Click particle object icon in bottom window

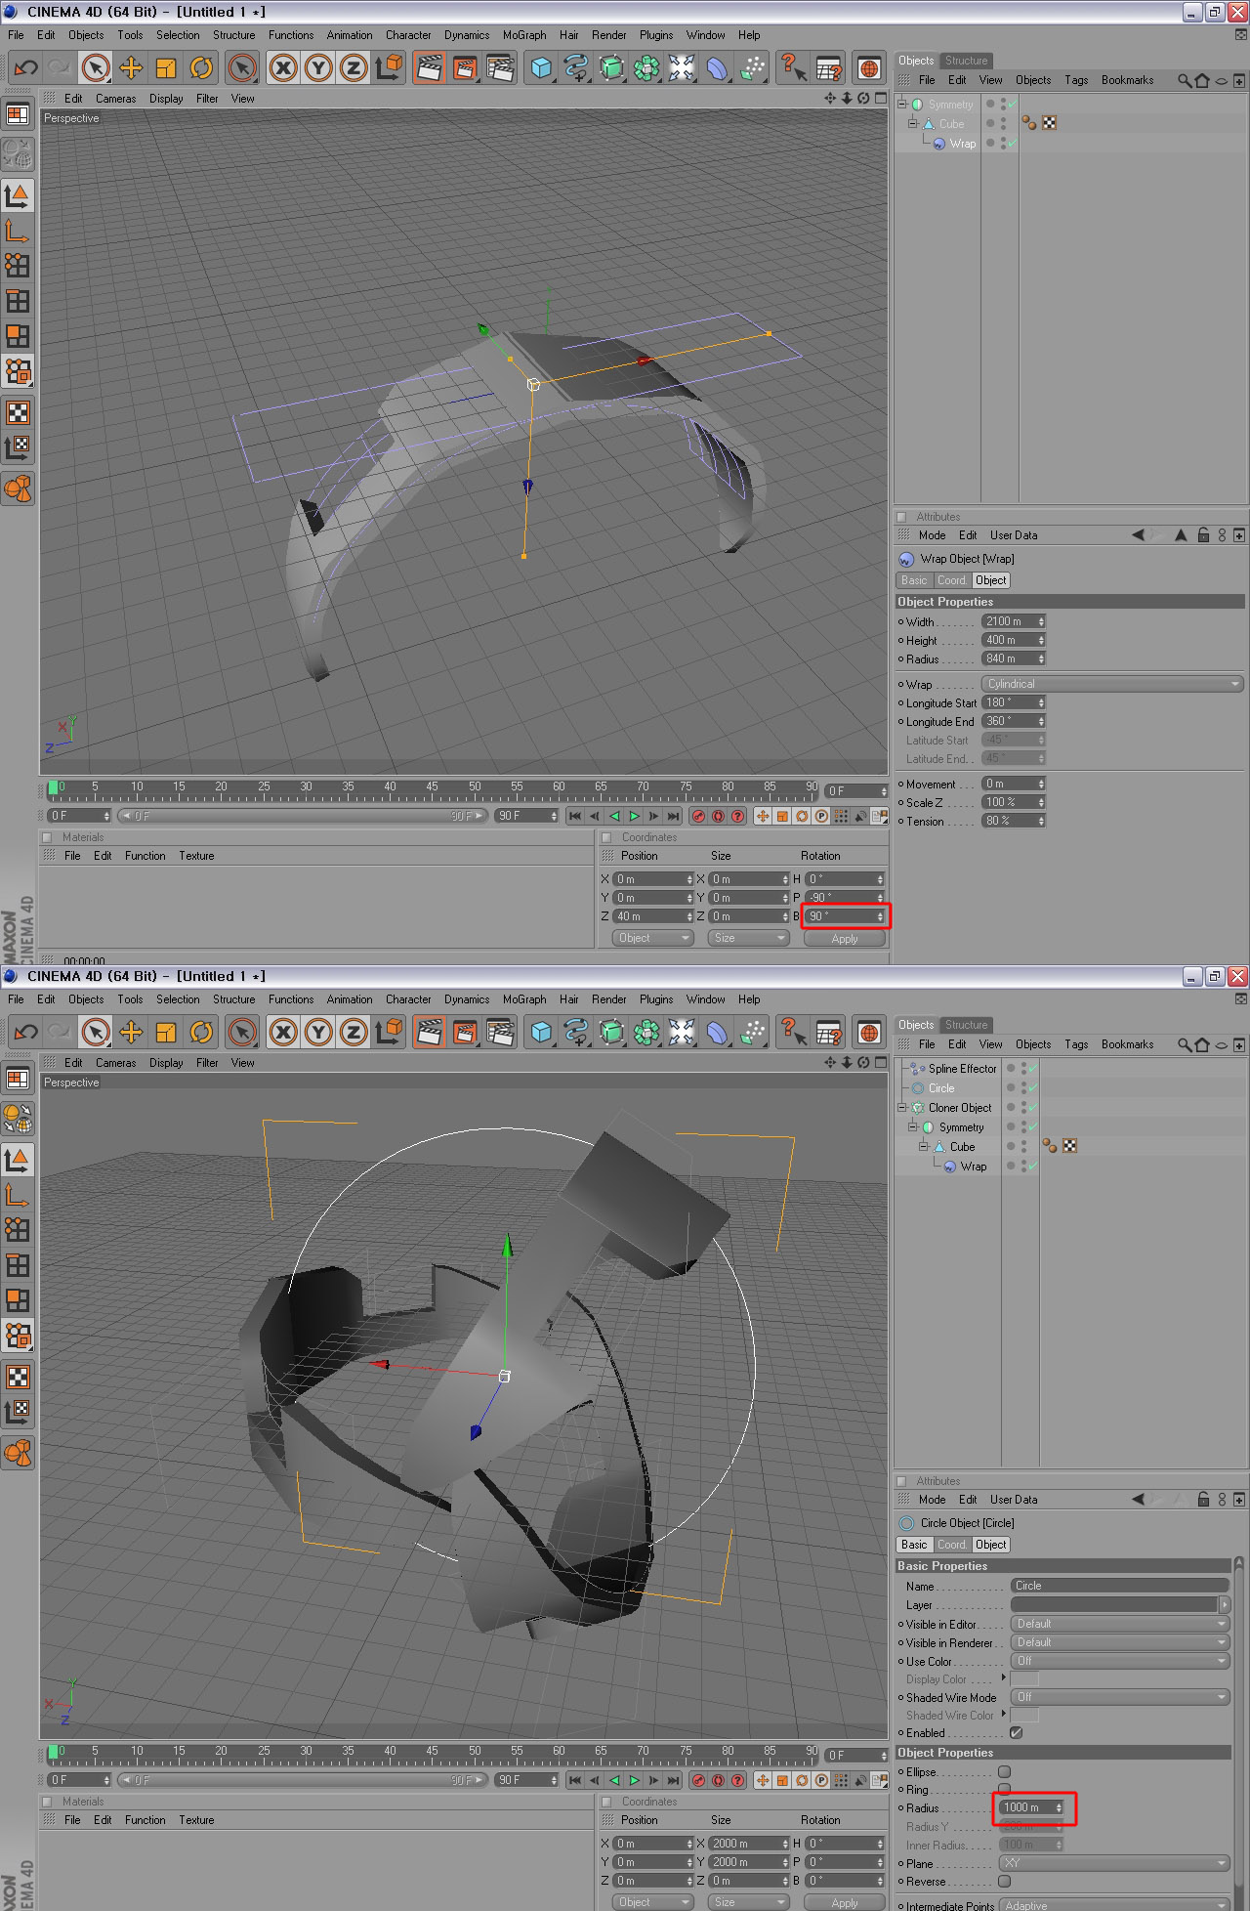(x=752, y=1032)
